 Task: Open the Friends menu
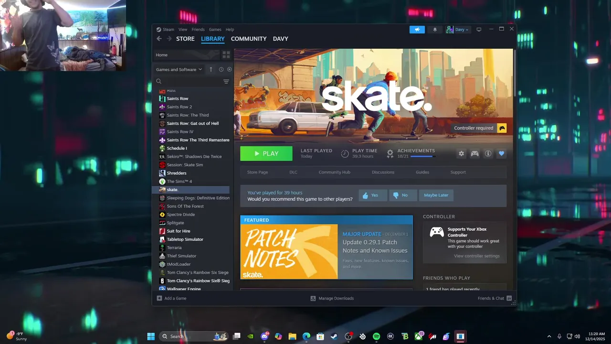[198, 30]
